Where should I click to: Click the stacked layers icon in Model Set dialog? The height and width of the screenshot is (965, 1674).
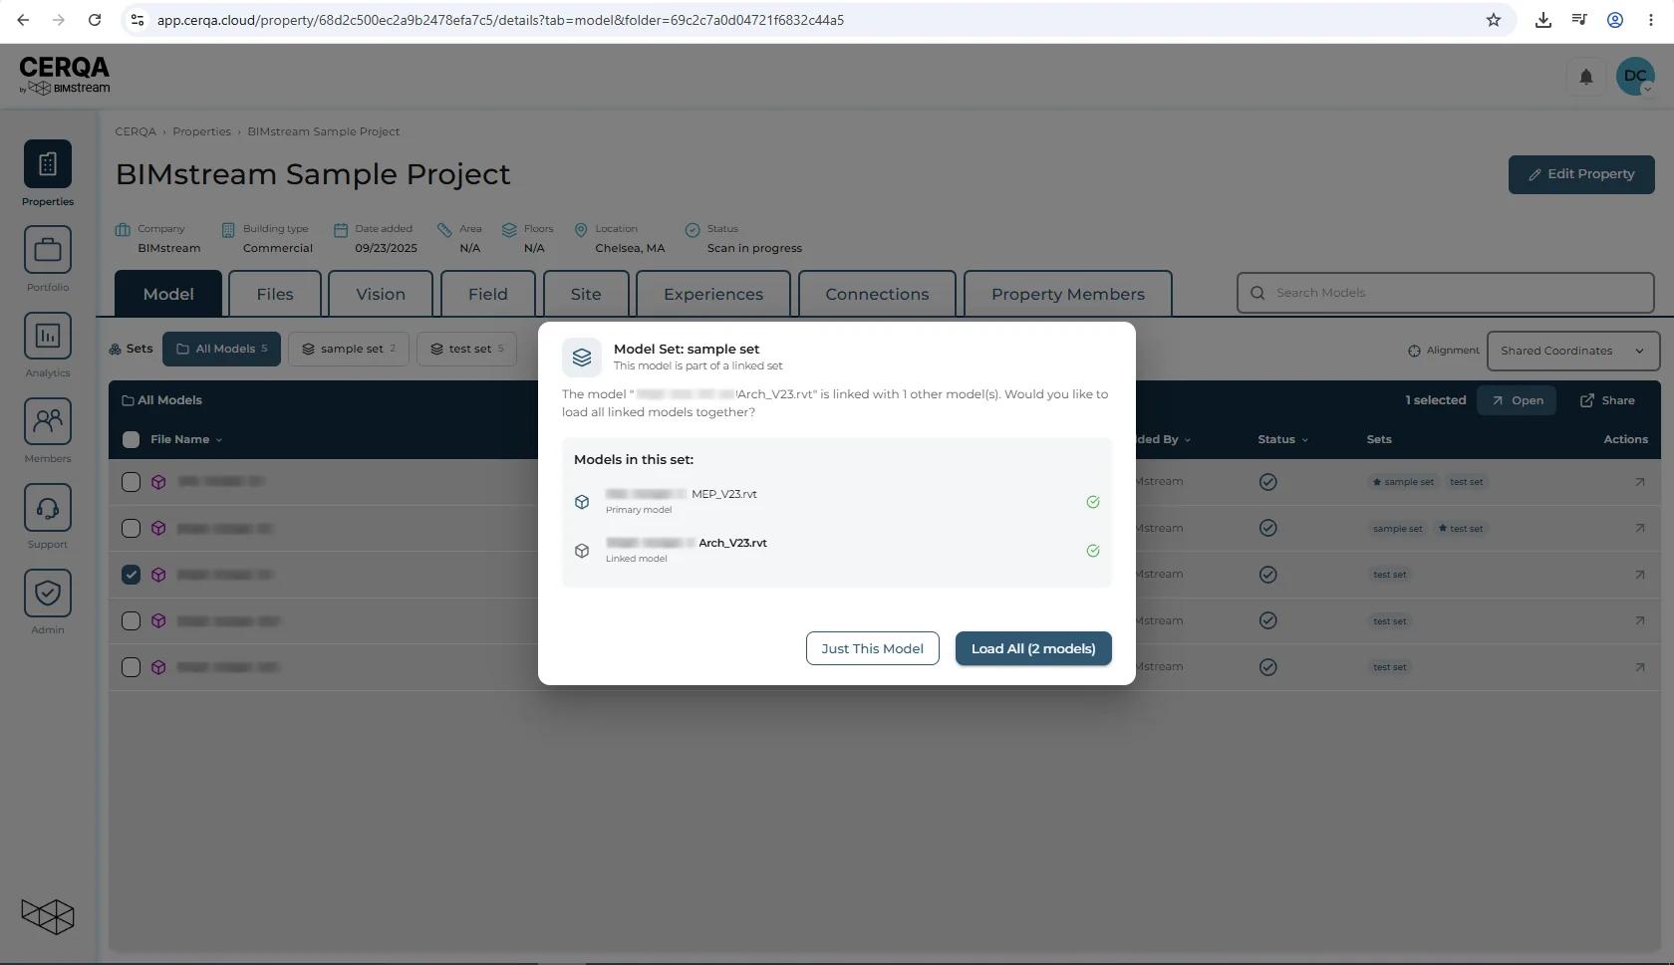[x=582, y=358]
